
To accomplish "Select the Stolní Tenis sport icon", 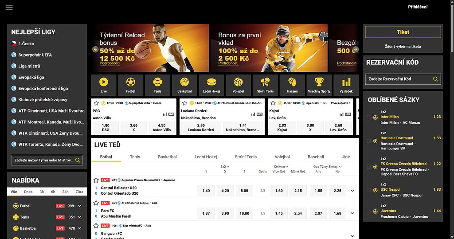I will [265, 85].
